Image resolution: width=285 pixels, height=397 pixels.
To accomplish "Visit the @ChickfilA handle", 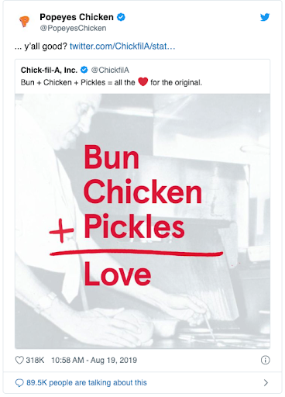I will point(110,70).
